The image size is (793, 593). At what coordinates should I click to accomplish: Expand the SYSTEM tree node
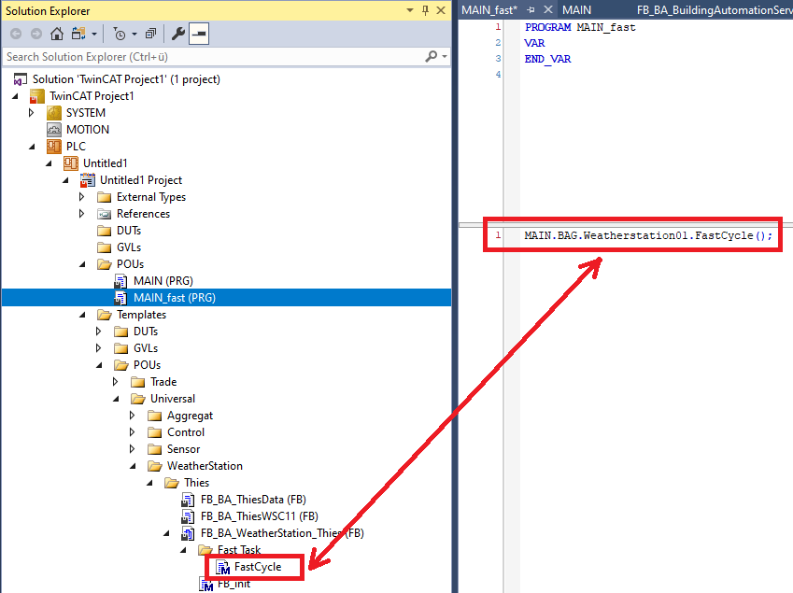pos(31,113)
